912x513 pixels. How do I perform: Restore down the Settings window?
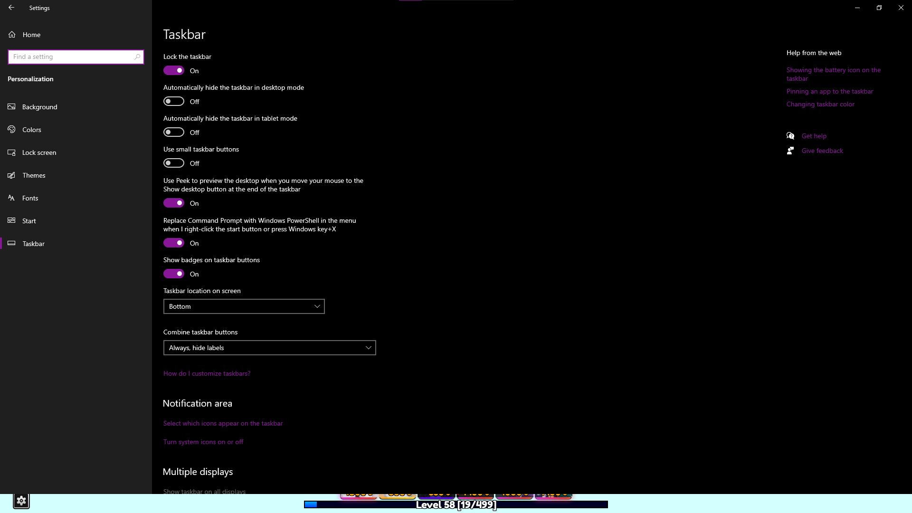coord(879,8)
